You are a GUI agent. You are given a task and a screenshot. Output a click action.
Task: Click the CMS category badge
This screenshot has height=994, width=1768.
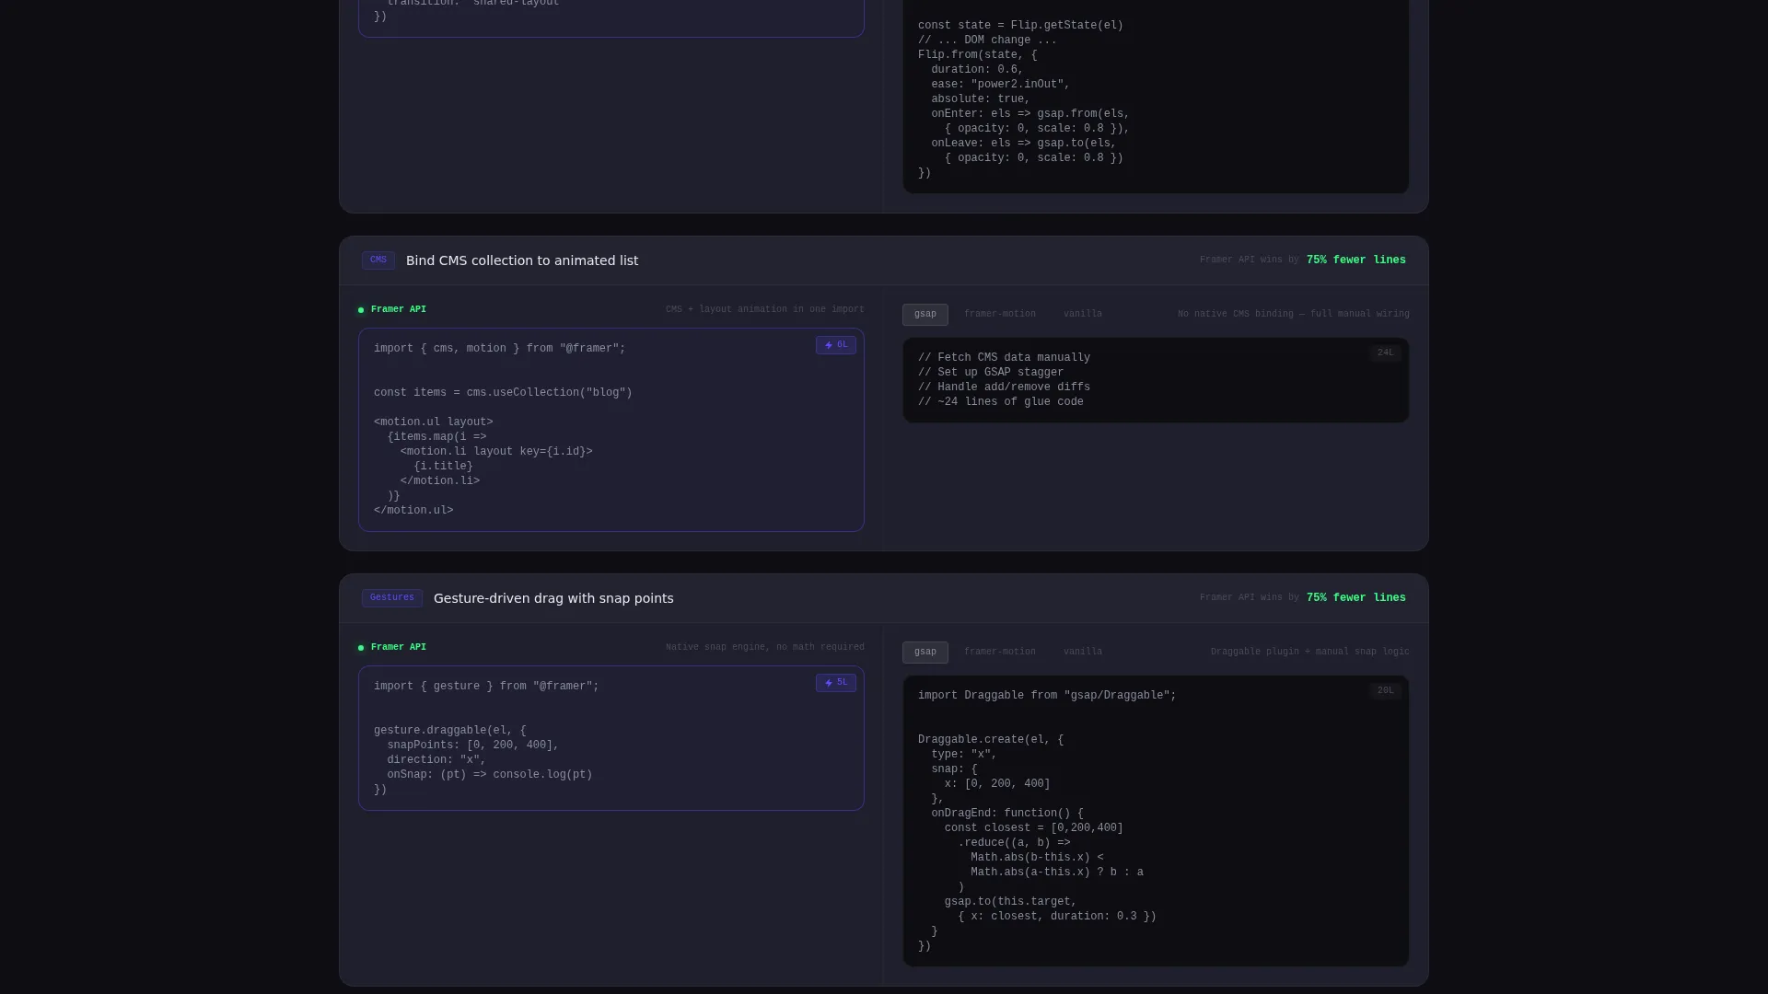[x=378, y=260]
